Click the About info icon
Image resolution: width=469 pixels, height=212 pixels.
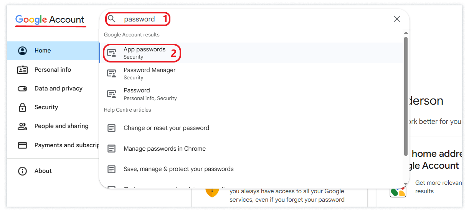pyautogui.click(x=23, y=171)
